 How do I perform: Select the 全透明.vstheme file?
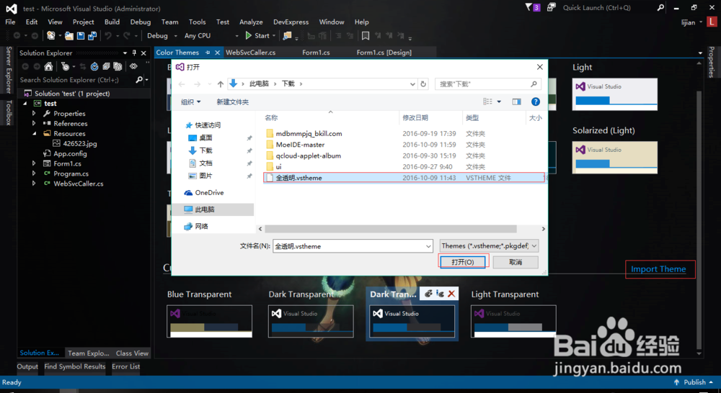pos(404,178)
